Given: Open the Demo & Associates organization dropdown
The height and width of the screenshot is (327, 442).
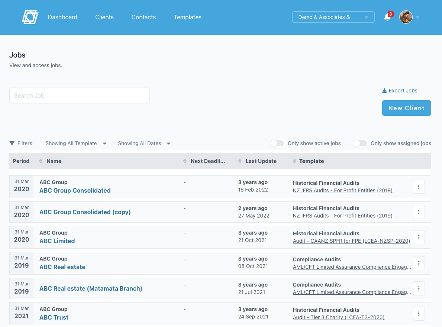Looking at the screenshot, I should [x=333, y=17].
